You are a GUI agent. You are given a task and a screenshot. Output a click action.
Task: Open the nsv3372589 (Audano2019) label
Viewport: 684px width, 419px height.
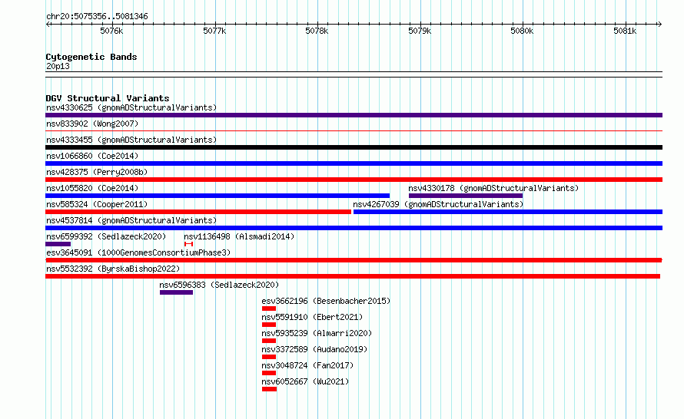[314, 349]
